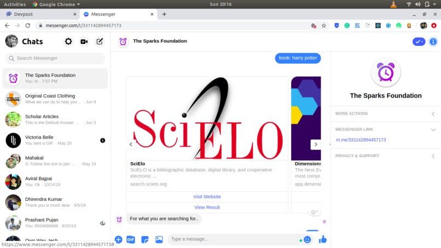Start a new video room
Image resolution: width=441 pixels, height=248 pixels.
point(84,42)
